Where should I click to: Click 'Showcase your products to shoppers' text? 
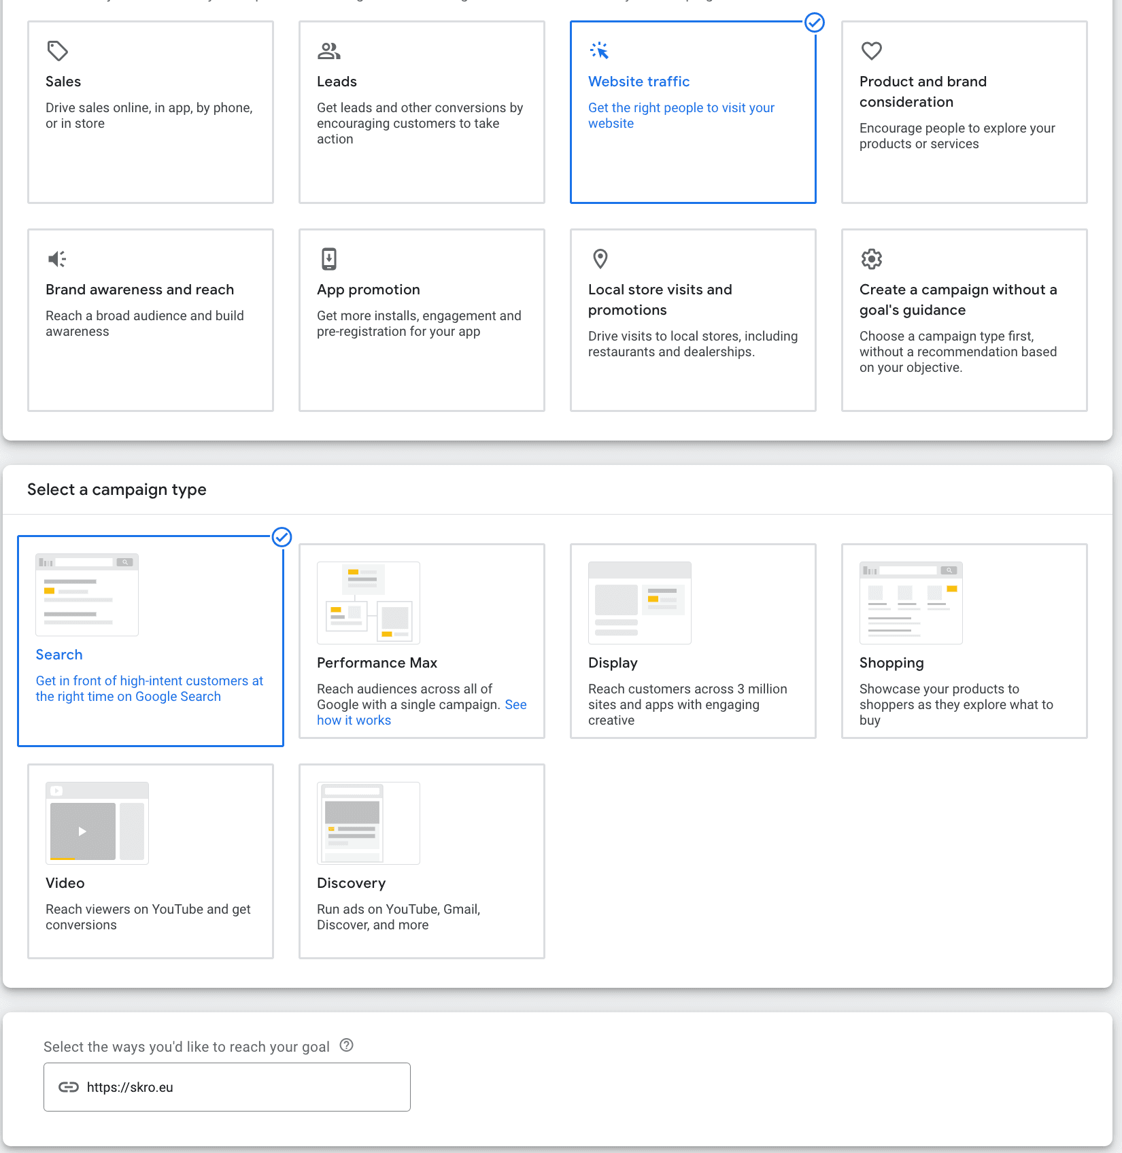point(956,704)
